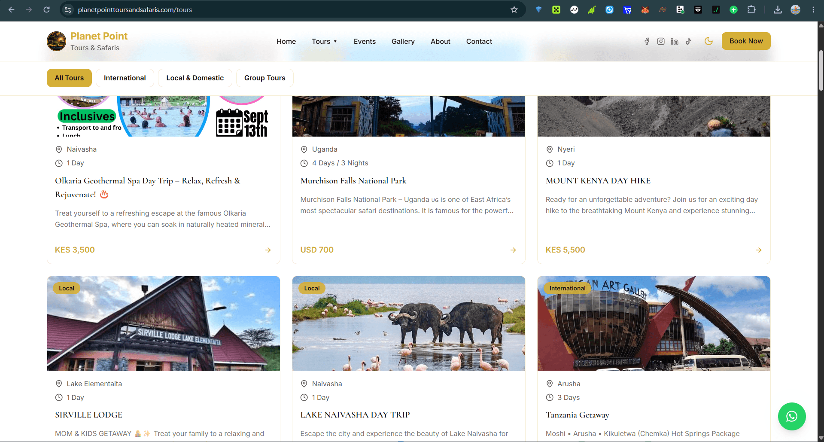Open the LinkedIn social icon in header
This screenshot has width=824, height=442.
tap(675, 41)
